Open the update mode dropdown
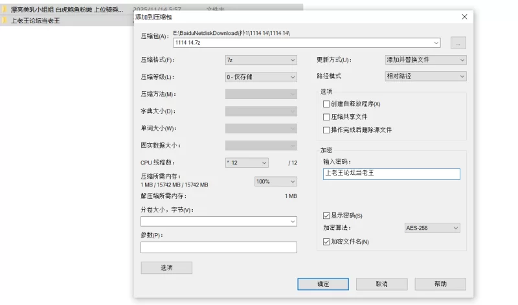Viewport: 518px width, 305px height. 425,60
